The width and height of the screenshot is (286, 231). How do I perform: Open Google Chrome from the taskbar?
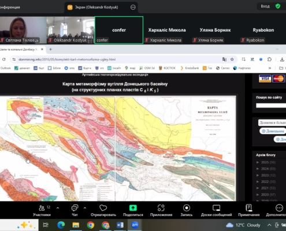tap(91, 225)
